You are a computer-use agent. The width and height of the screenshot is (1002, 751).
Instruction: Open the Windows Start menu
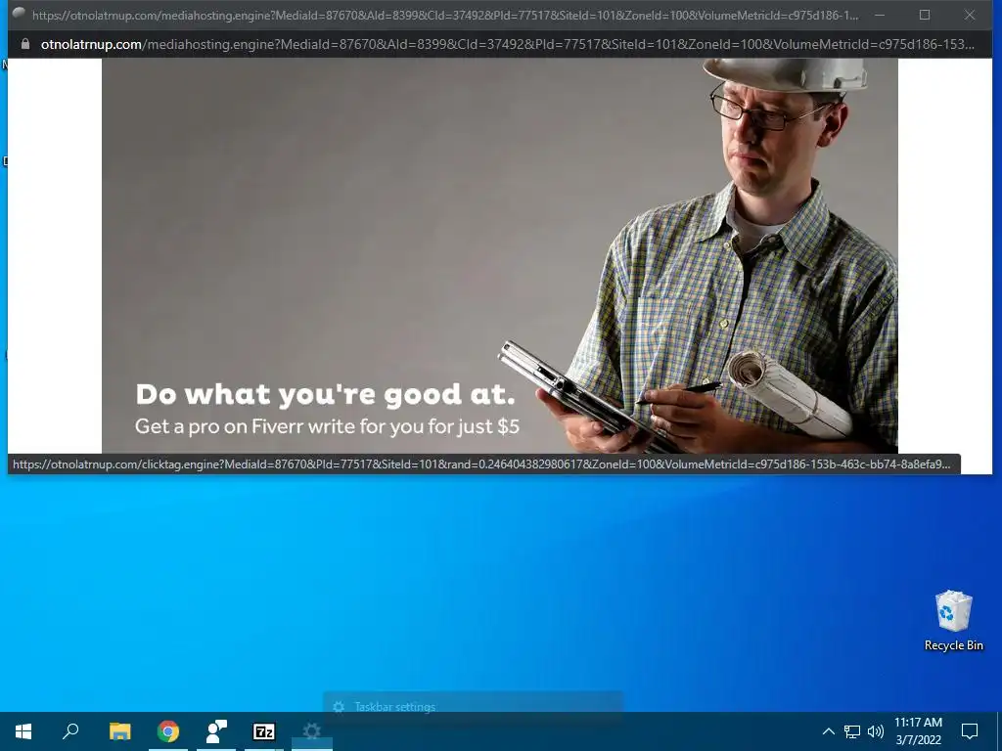[x=23, y=731]
